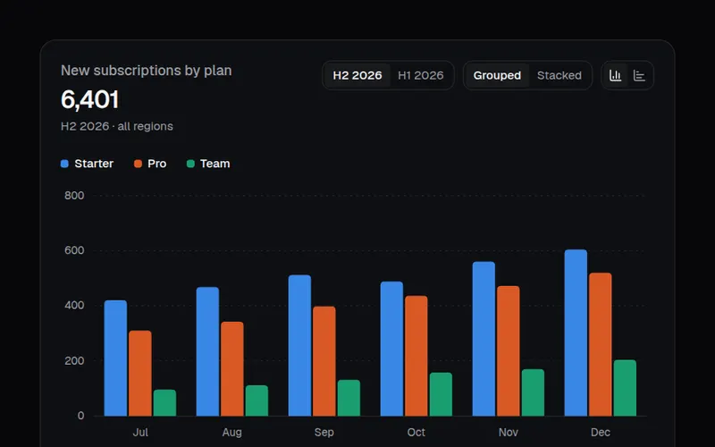
Task: Click the orange Pro legend swatch
Action: coord(138,164)
